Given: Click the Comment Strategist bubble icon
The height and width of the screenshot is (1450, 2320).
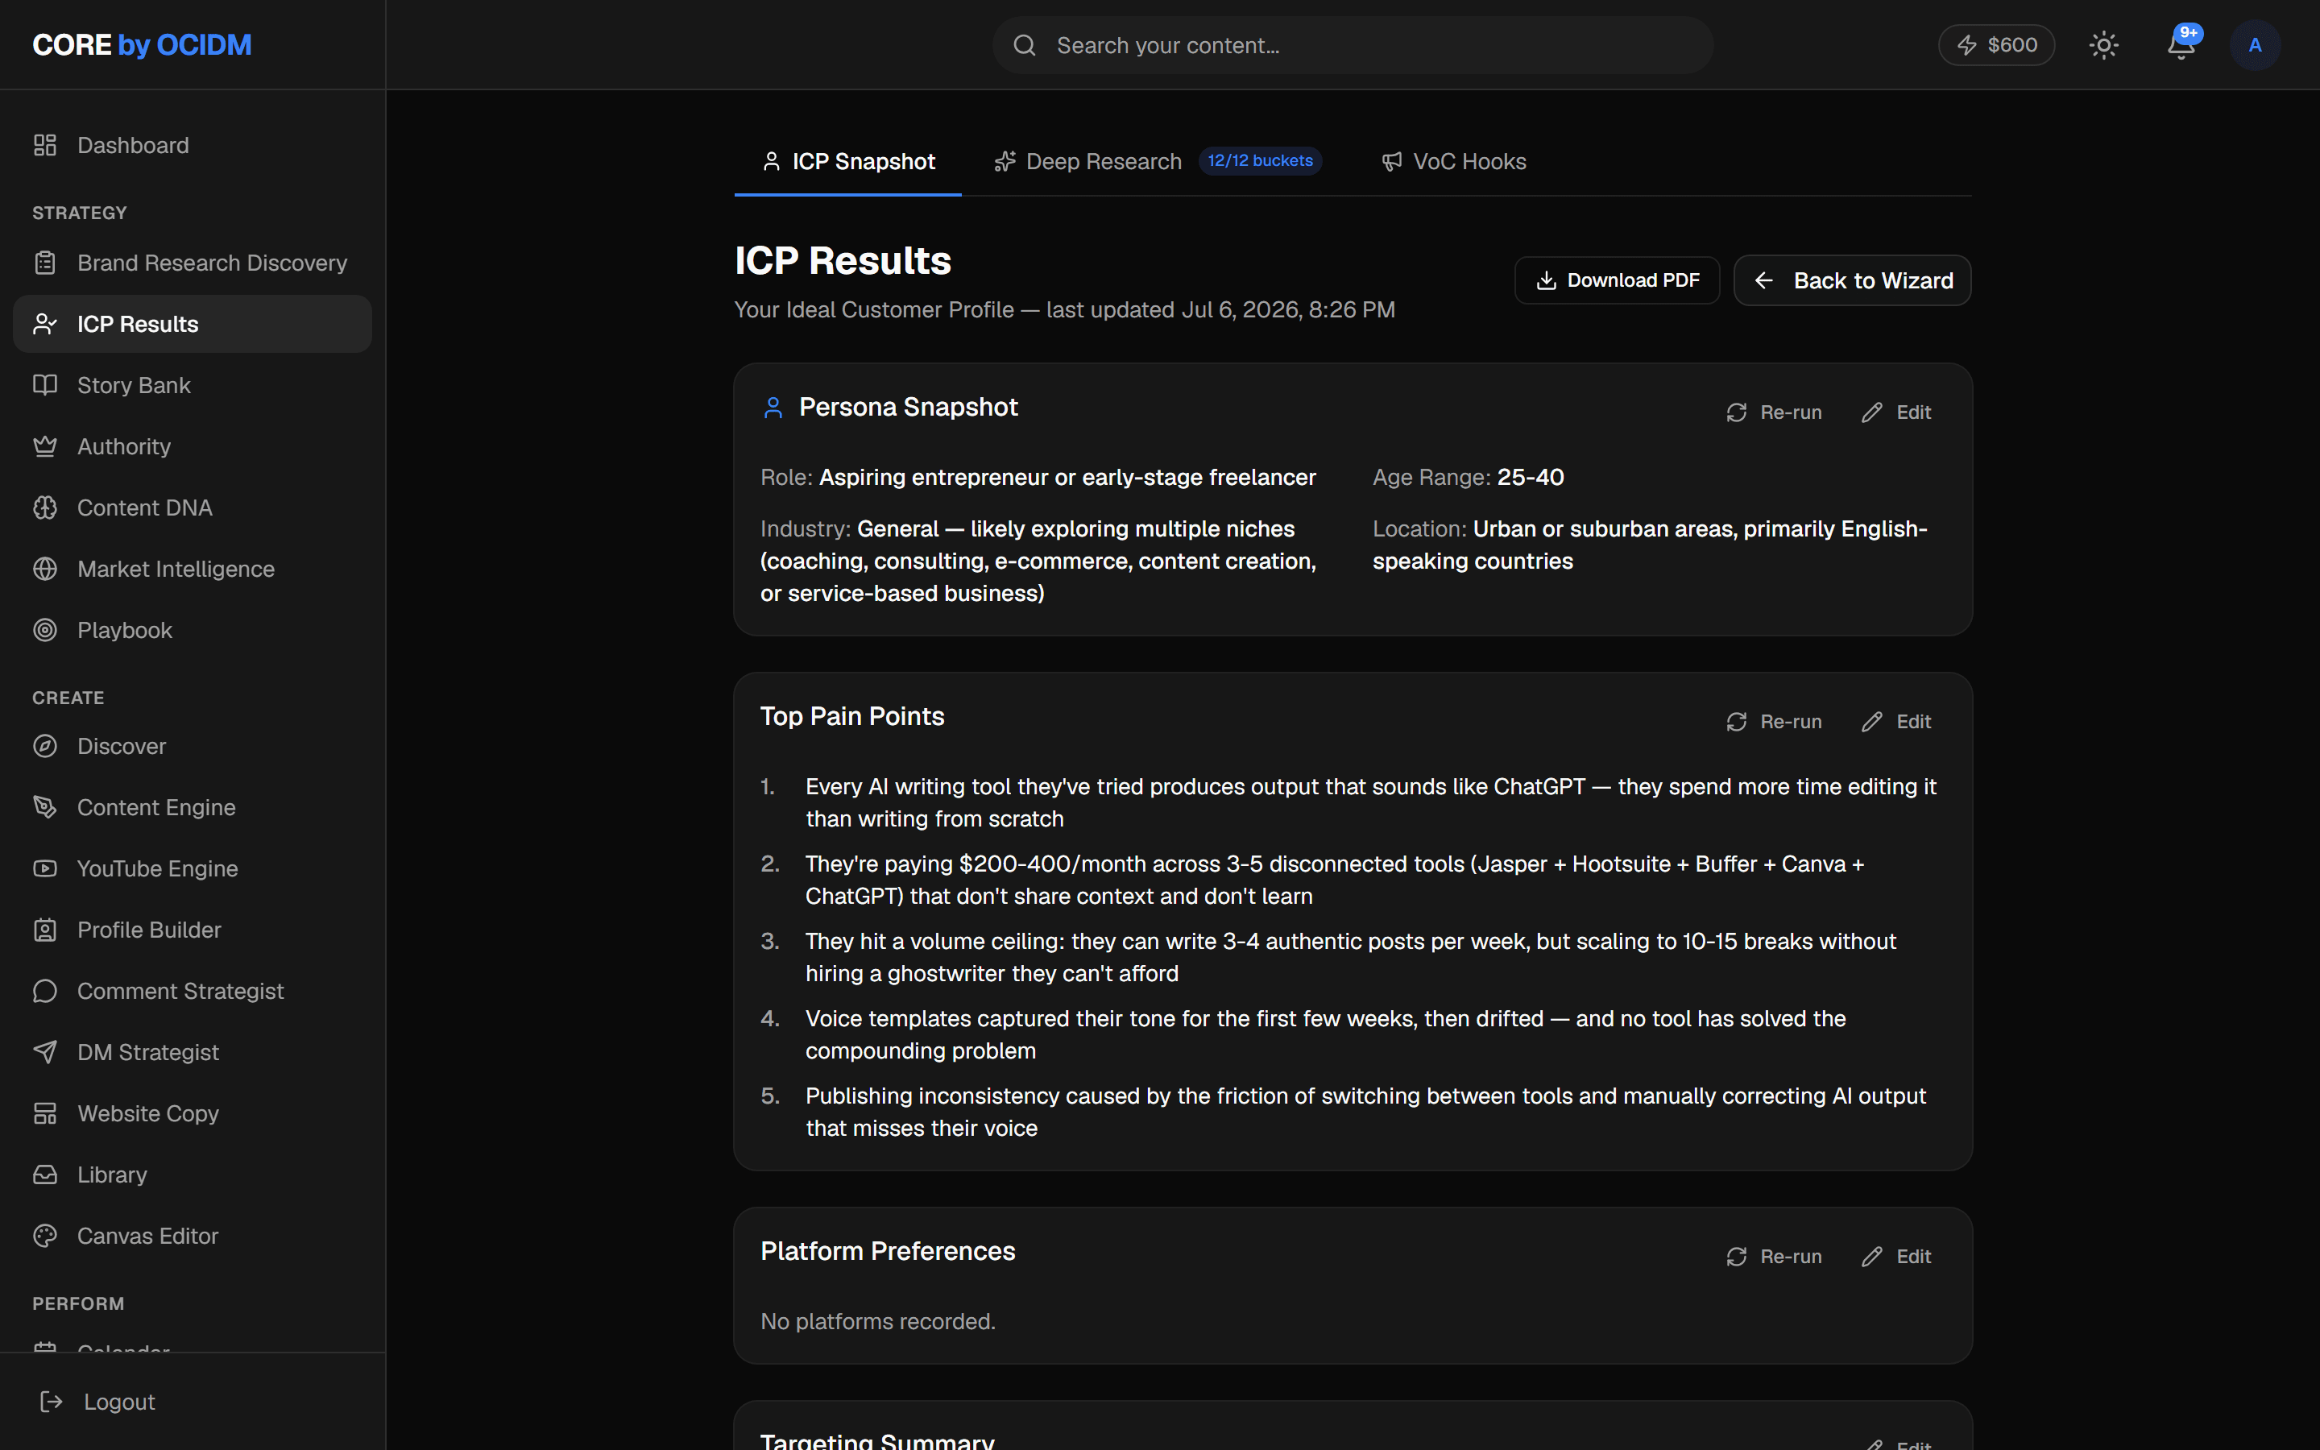Looking at the screenshot, I should point(45,991).
